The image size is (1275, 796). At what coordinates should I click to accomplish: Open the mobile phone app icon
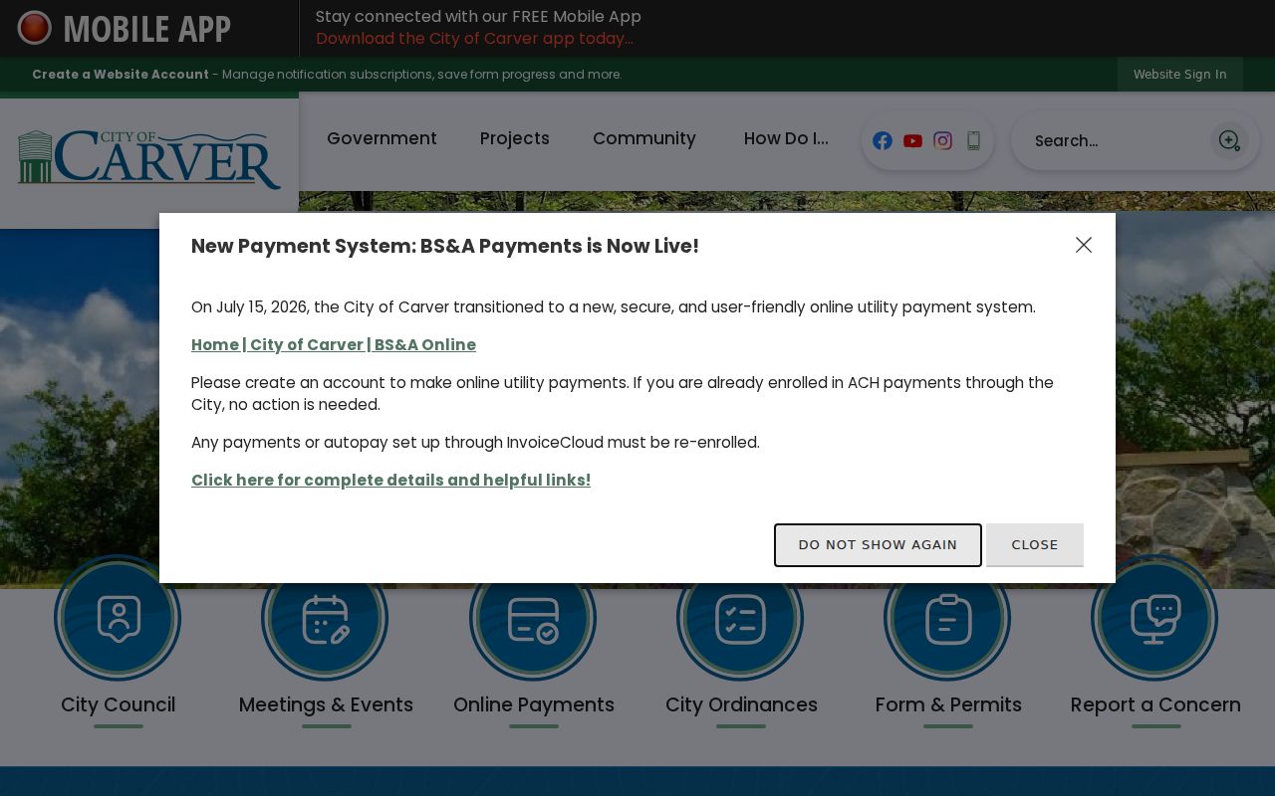click(973, 140)
